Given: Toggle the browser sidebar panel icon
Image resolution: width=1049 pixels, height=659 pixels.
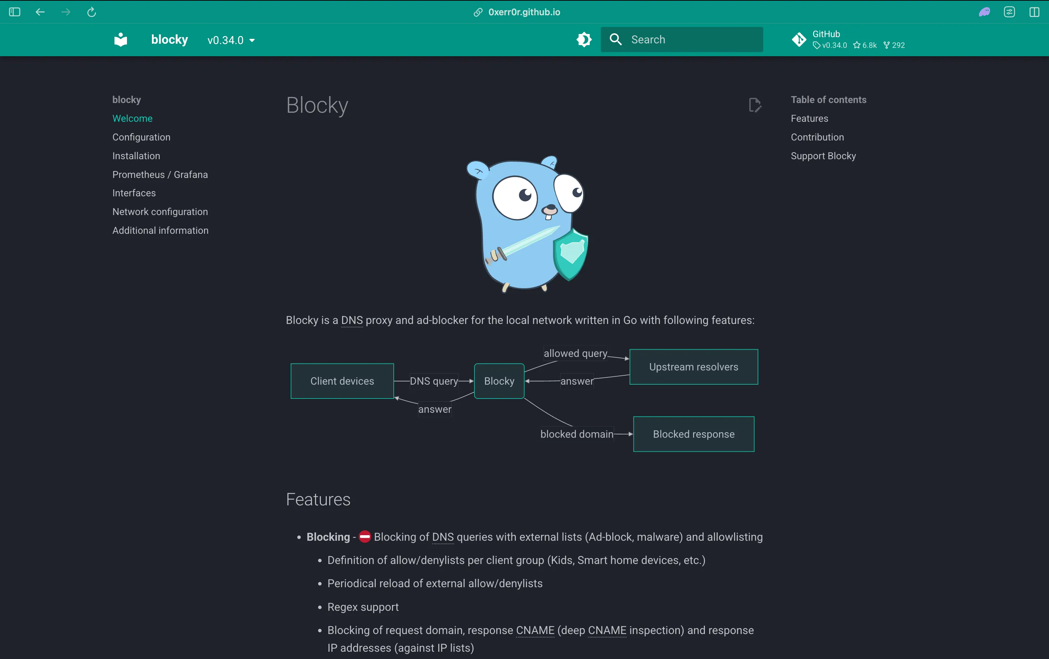Looking at the screenshot, I should click(14, 12).
